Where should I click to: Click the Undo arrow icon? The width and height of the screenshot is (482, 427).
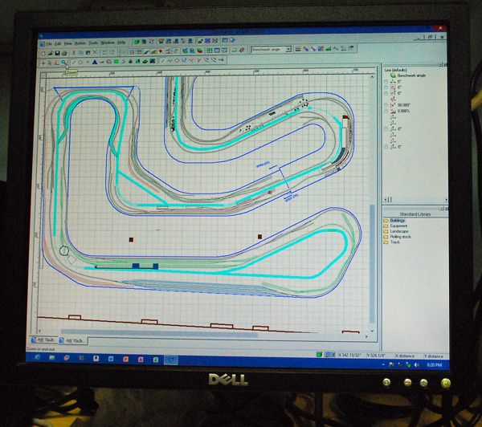point(104,52)
